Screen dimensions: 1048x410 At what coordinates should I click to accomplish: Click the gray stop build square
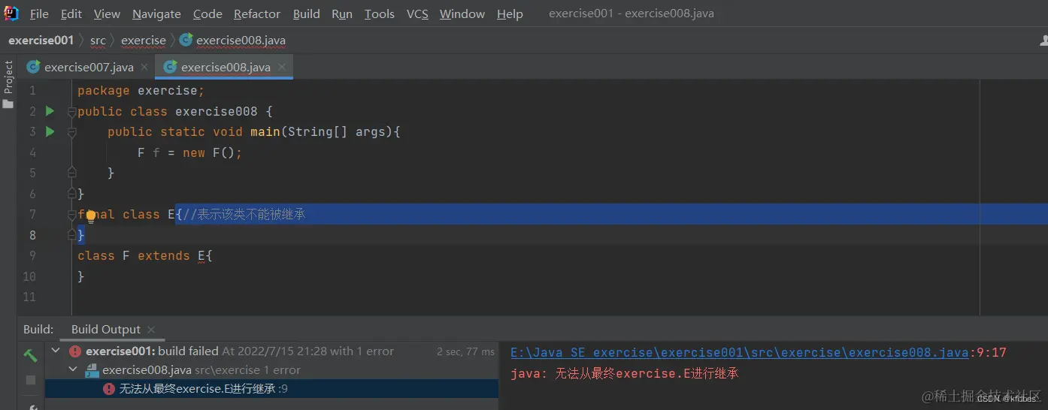pos(31,380)
